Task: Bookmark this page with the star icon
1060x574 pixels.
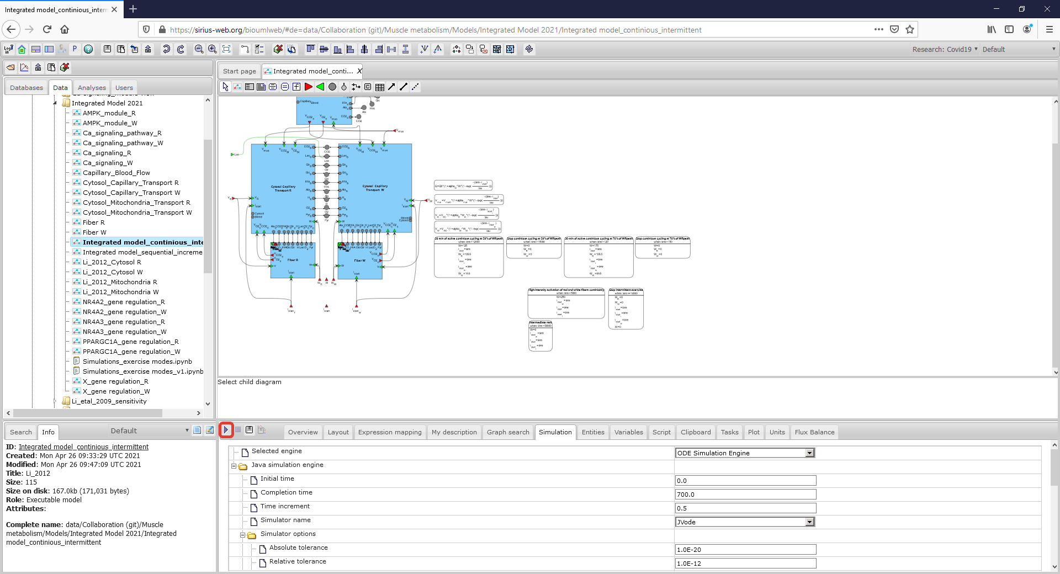Action: point(910,29)
